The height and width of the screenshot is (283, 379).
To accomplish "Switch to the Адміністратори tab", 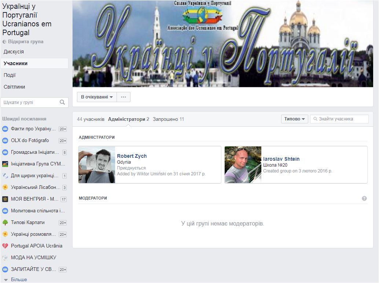I will 128,119.
